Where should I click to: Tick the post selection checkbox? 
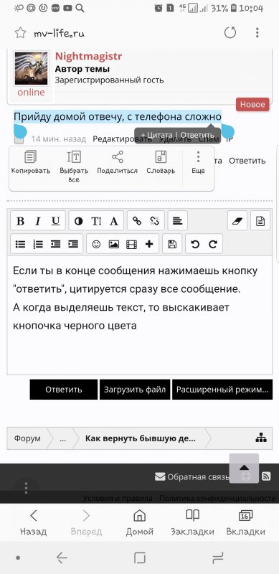coord(19,139)
